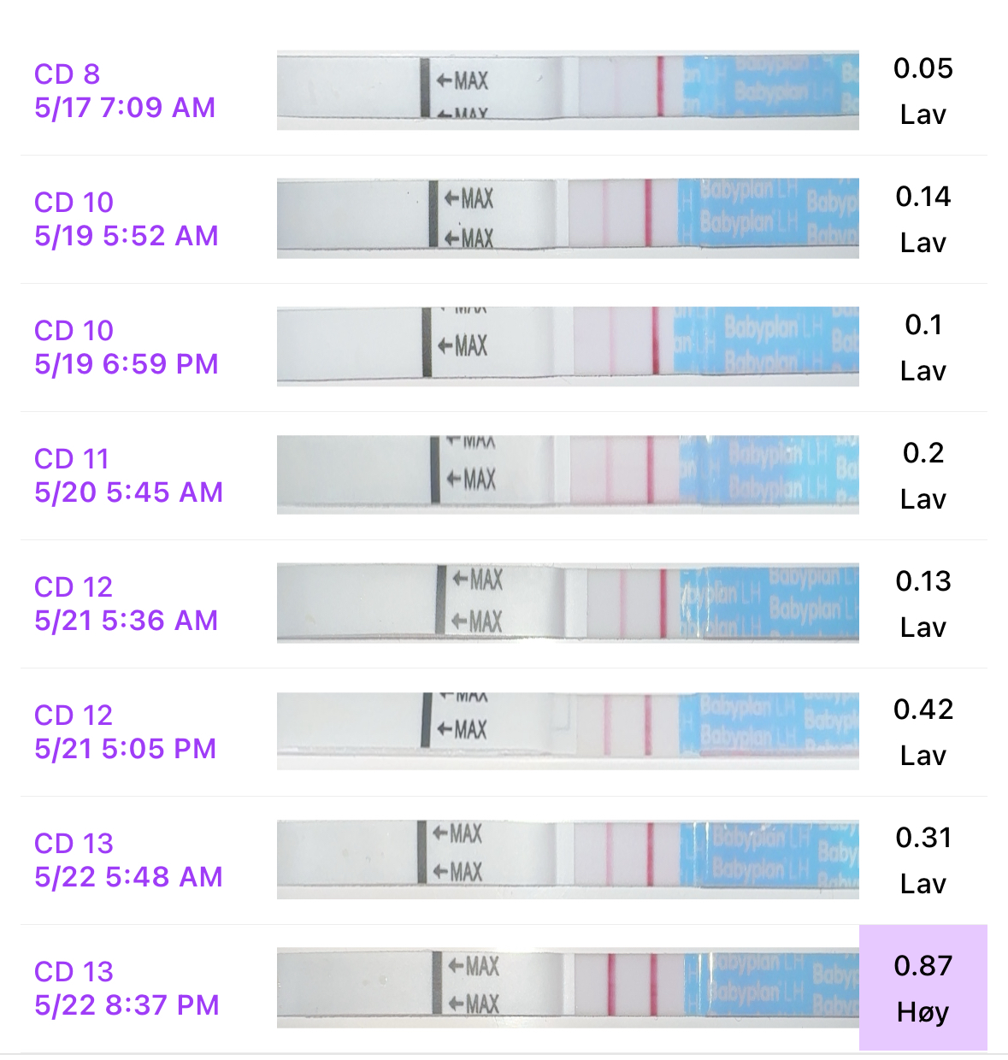Click the 0.1 Lav result
The image size is (1008, 1060).
pos(923,347)
